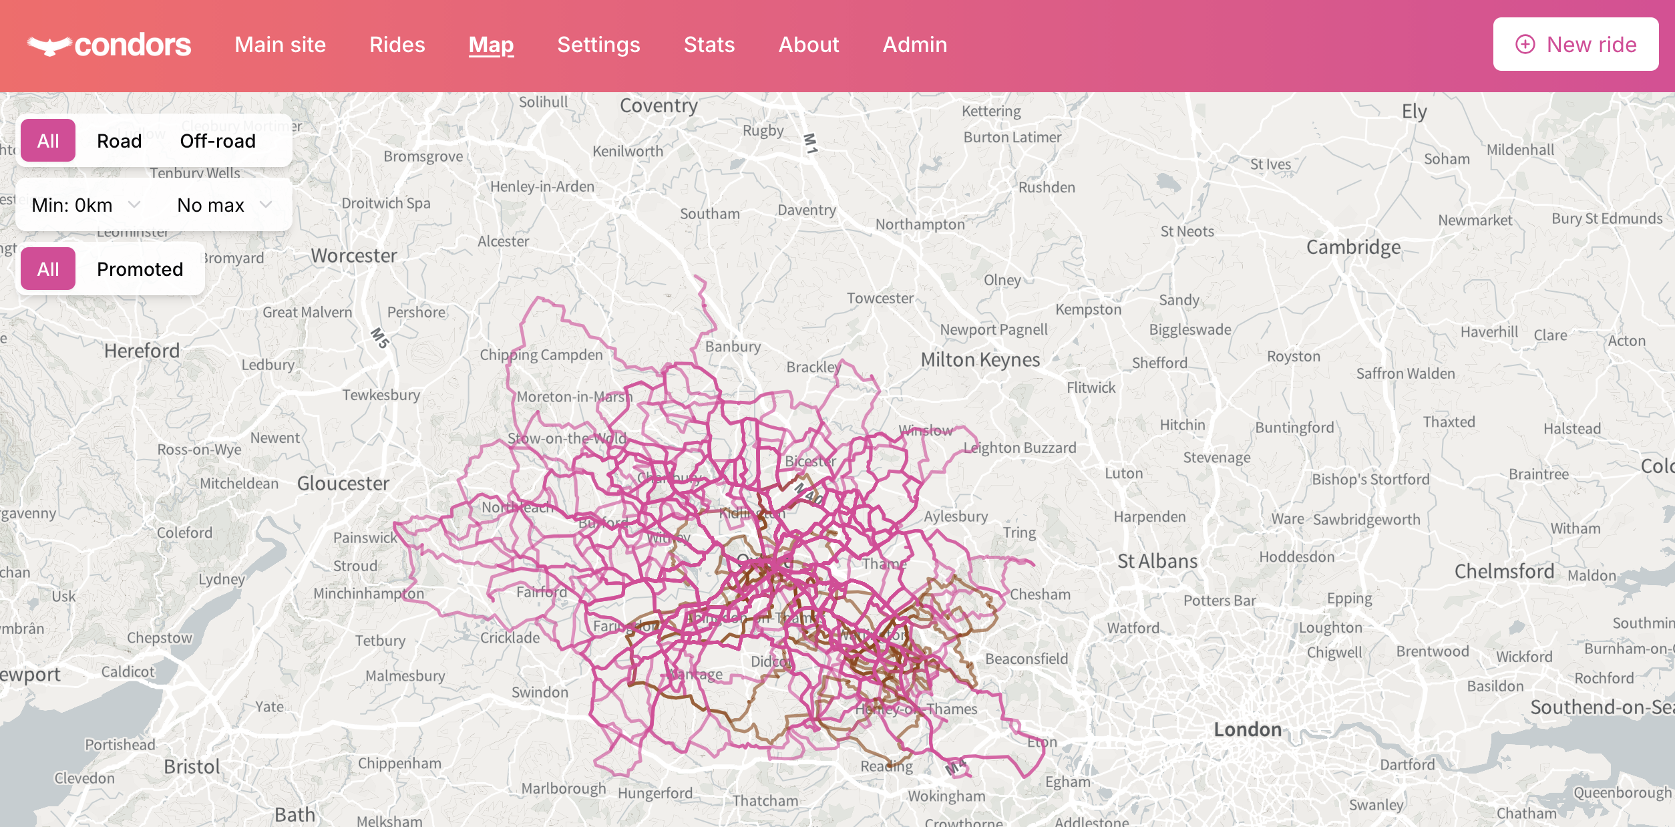Click the plus circle icon in New ride
Viewport: 1675px width, 827px height.
click(x=1525, y=44)
